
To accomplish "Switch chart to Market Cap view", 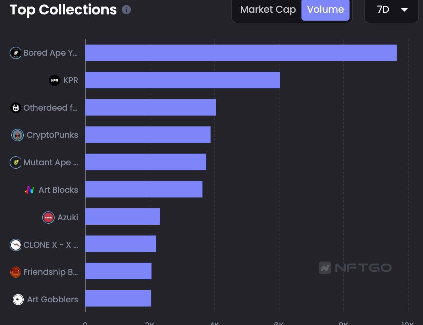I will coord(268,10).
